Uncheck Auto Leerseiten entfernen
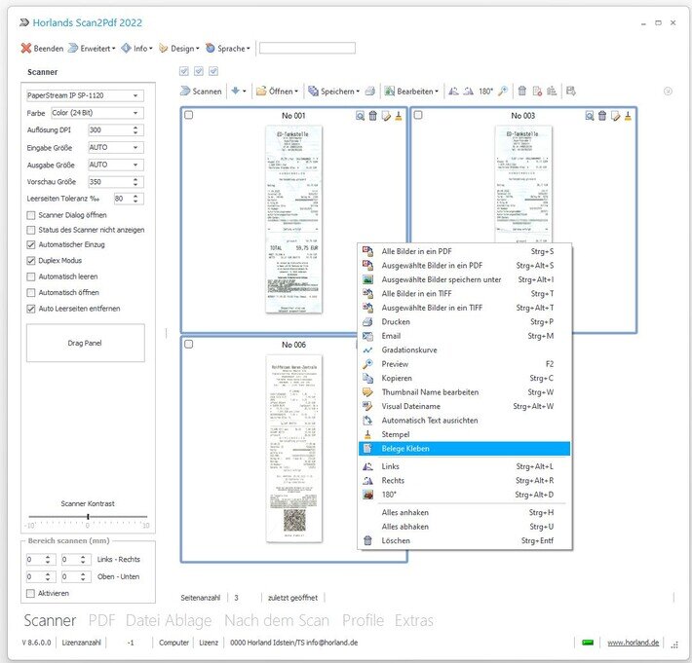The width and height of the screenshot is (692, 663). pyautogui.click(x=31, y=309)
